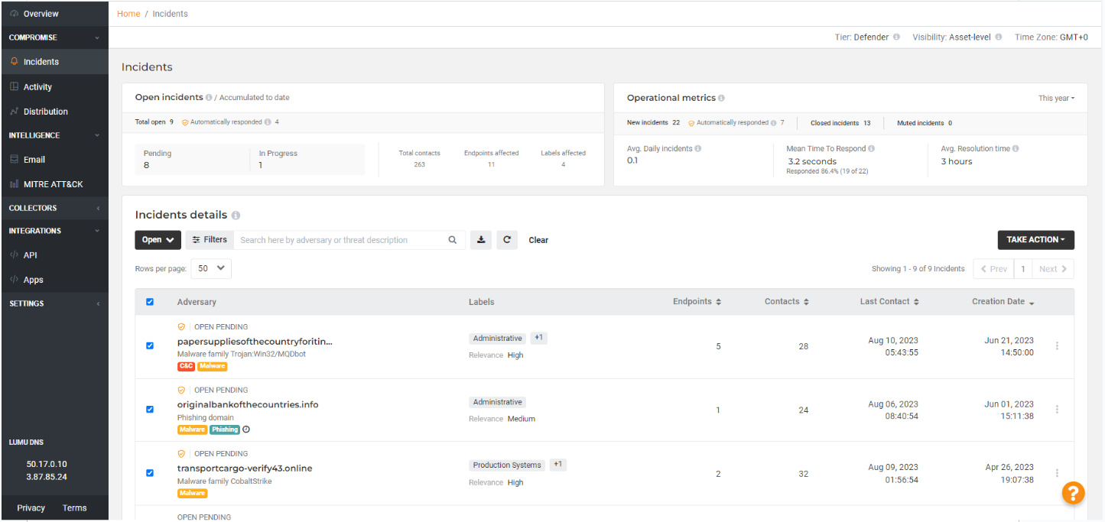Toggle the select-all checkbox in the table header
The height and width of the screenshot is (522, 1105).
[150, 301]
